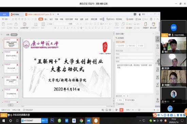Switch side pane to 幻灯片 thumbnails
This screenshot has width=187, height=124.
coord(14,35)
